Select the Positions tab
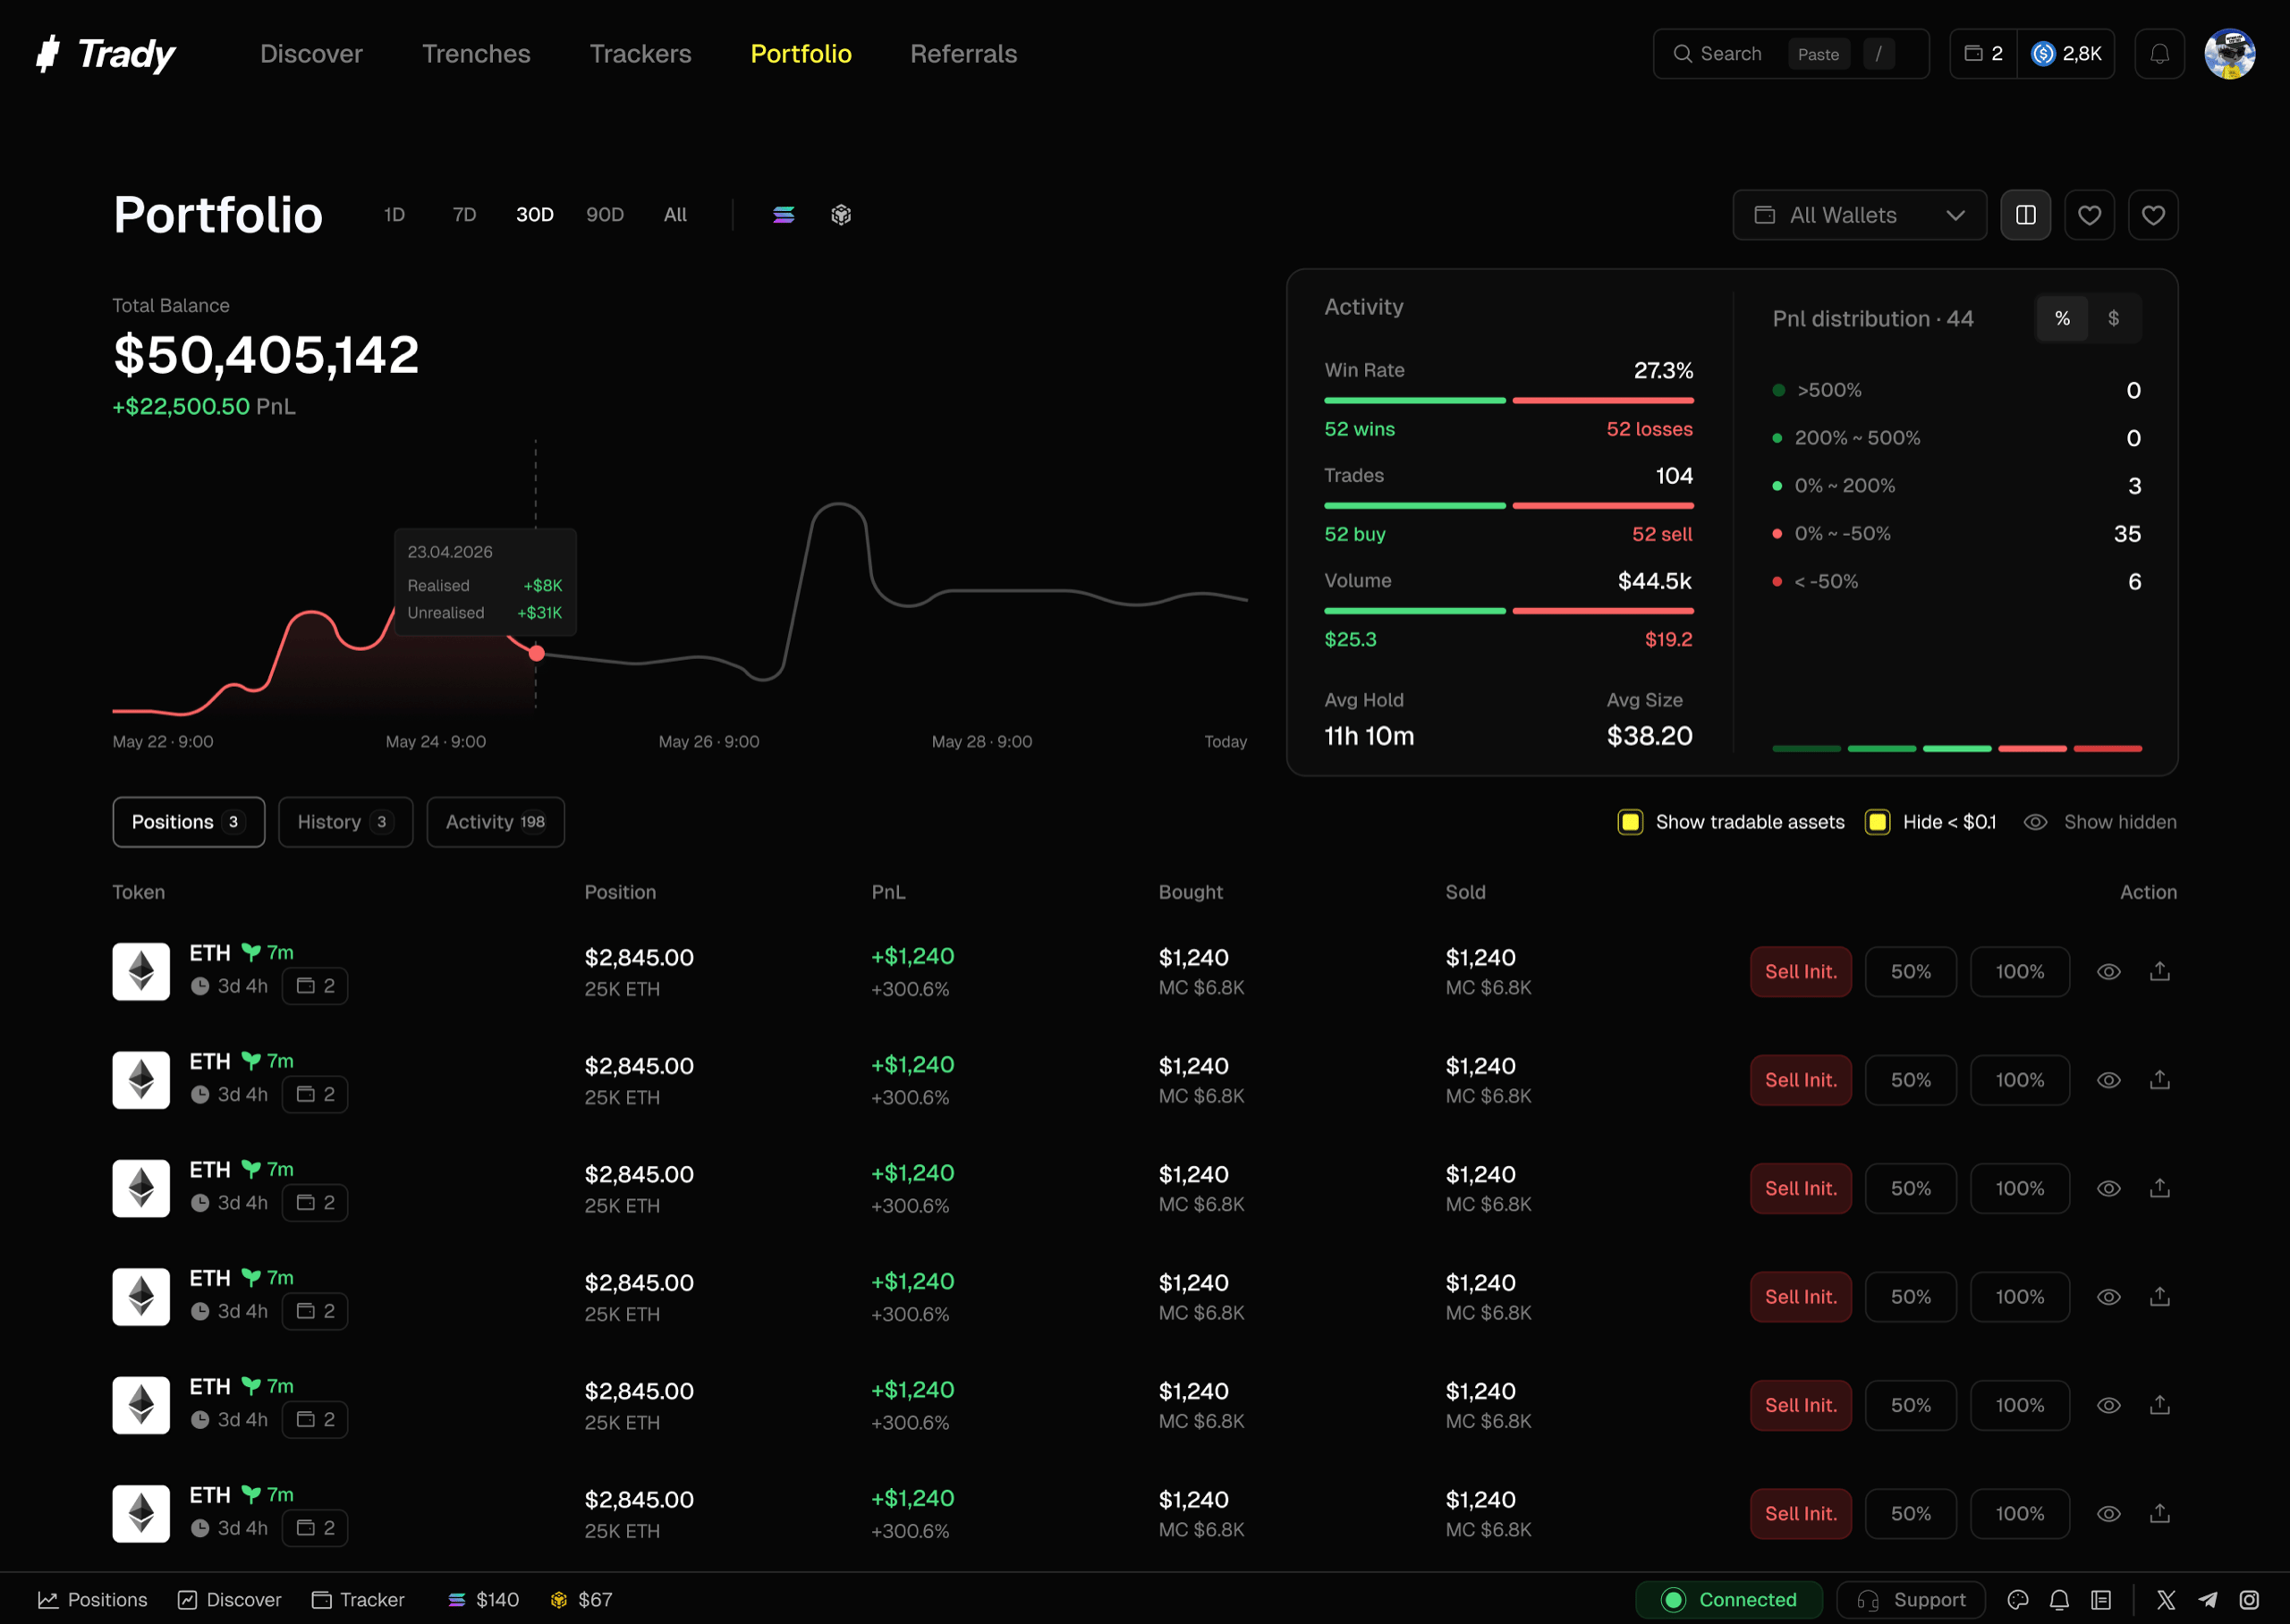The image size is (2290, 1624). pyautogui.click(x=188, y=822)
